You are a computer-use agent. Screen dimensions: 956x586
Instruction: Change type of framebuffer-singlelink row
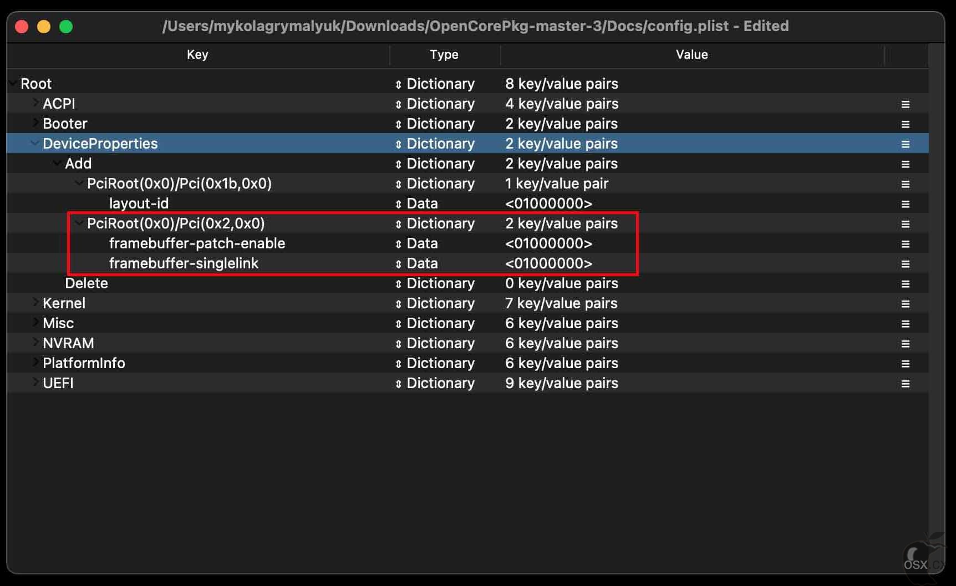click(x=398, y=264)
